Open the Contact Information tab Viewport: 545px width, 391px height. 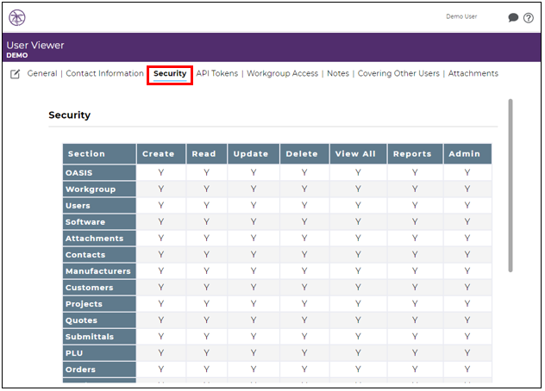coord(104,73)
